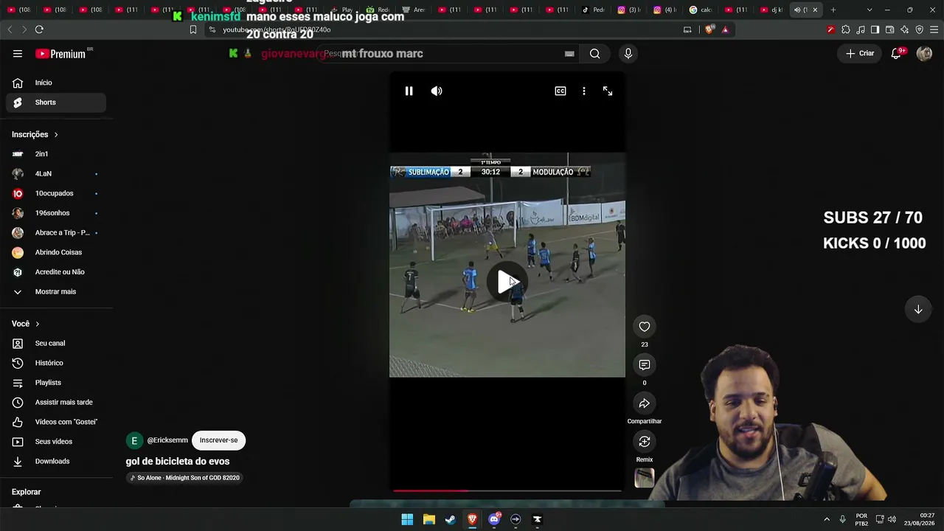Seek using the red progress bar
Viewport: 944px width, 531px height.
pyautogui.click(x=507, y=490)
